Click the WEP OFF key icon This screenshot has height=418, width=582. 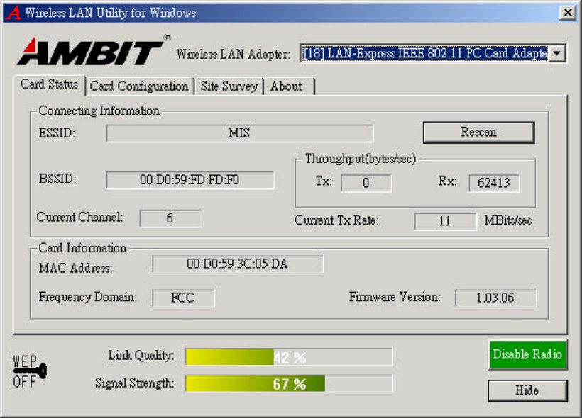(30, 371)
